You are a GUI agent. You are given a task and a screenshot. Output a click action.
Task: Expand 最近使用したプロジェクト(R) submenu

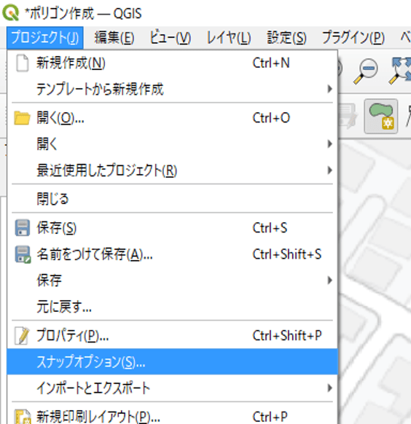[172, 170]
